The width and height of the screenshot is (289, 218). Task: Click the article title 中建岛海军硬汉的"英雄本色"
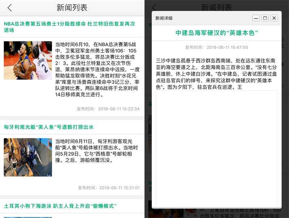tap(217, 33)
